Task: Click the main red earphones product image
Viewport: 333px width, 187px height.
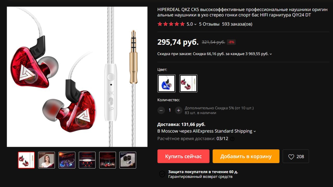Action: 77,77
